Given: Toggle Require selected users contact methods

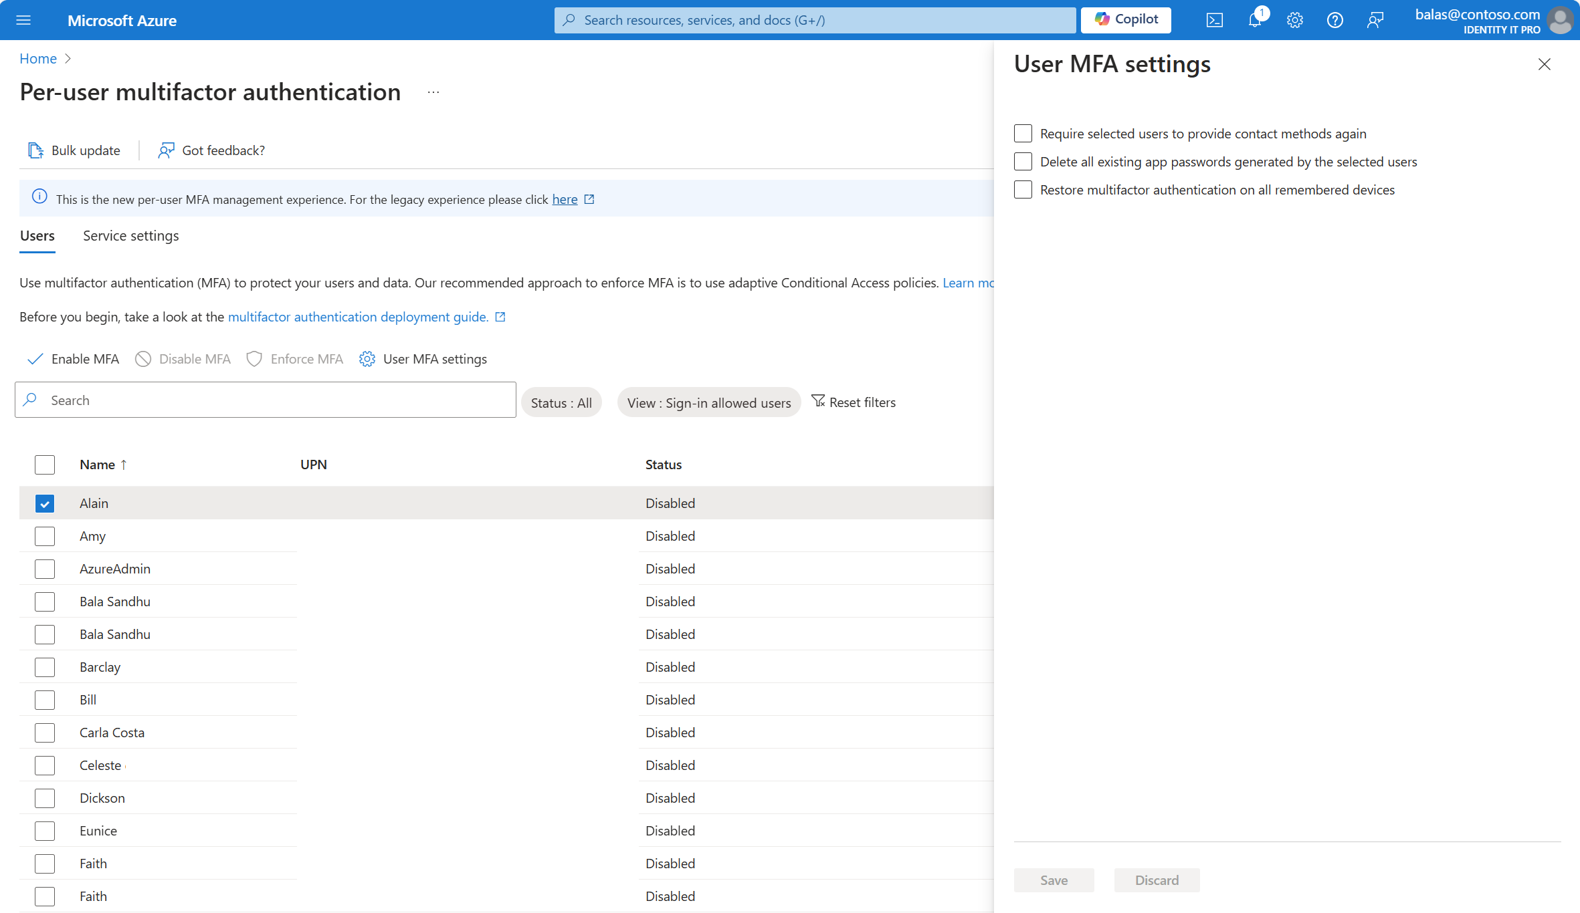Looking at the screenshot, I should [1022, 132].
